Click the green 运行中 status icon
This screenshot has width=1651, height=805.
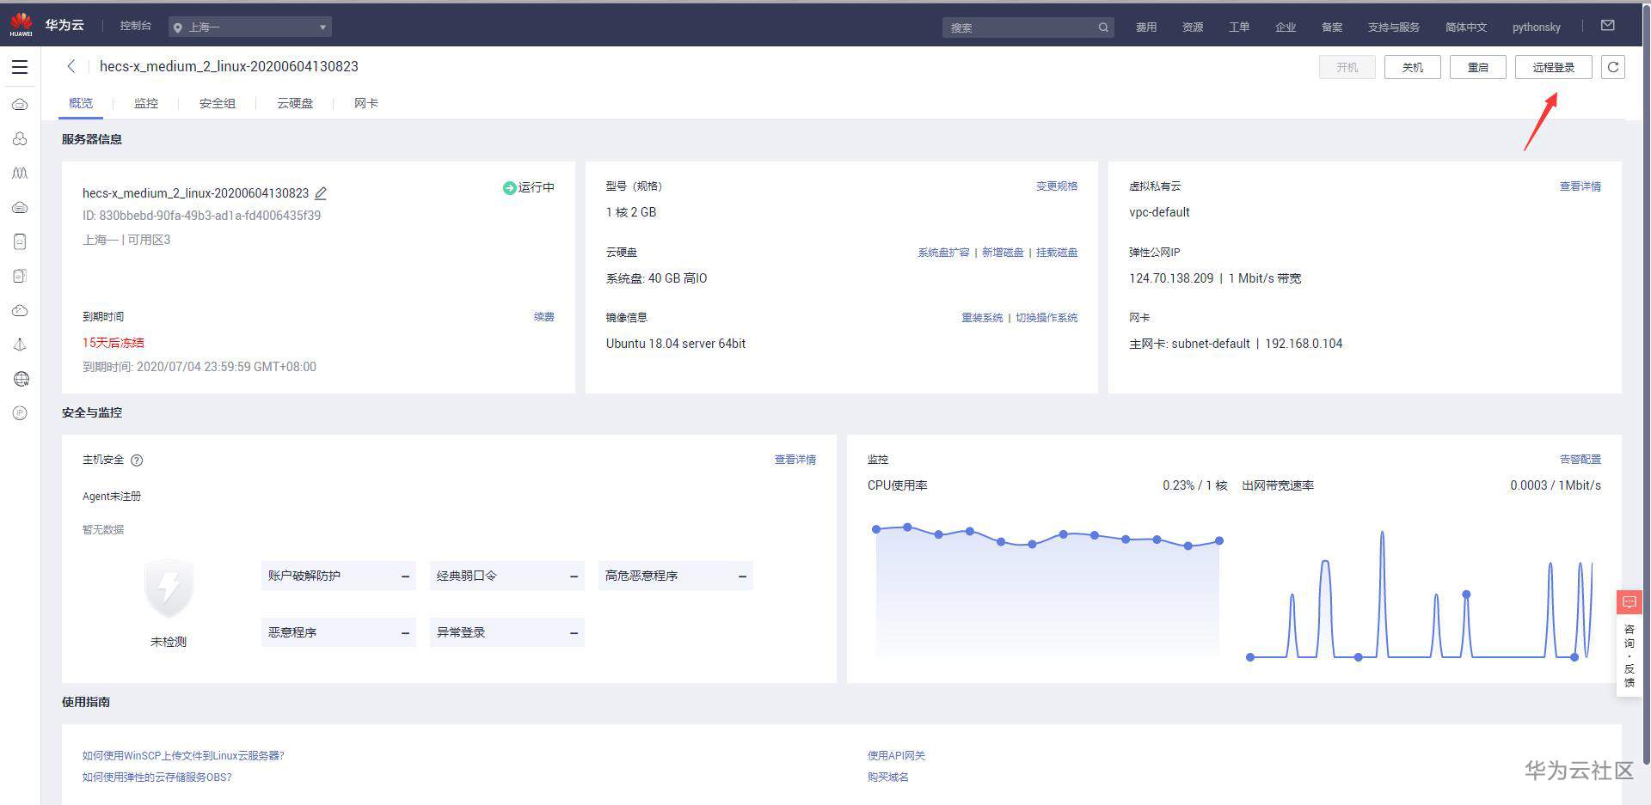pyautogui.click(x=509, y=187)
